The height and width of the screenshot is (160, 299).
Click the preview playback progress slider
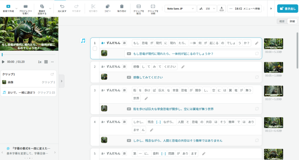point(29,55)
